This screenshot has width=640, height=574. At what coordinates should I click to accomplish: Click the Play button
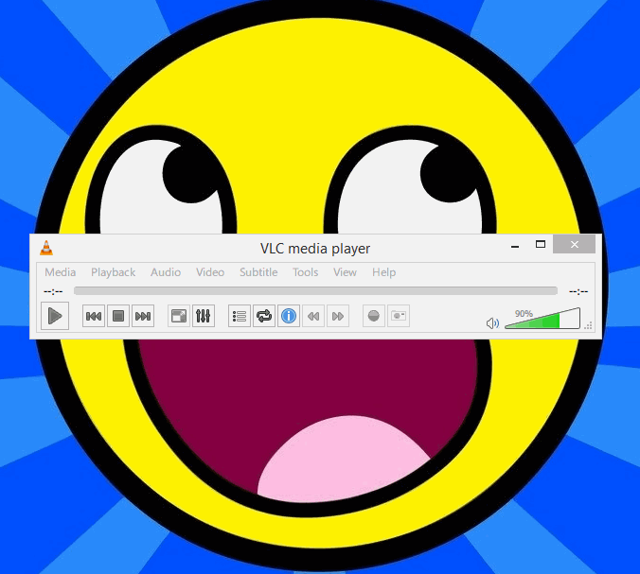pyautogui.click(x=55, y=316)
